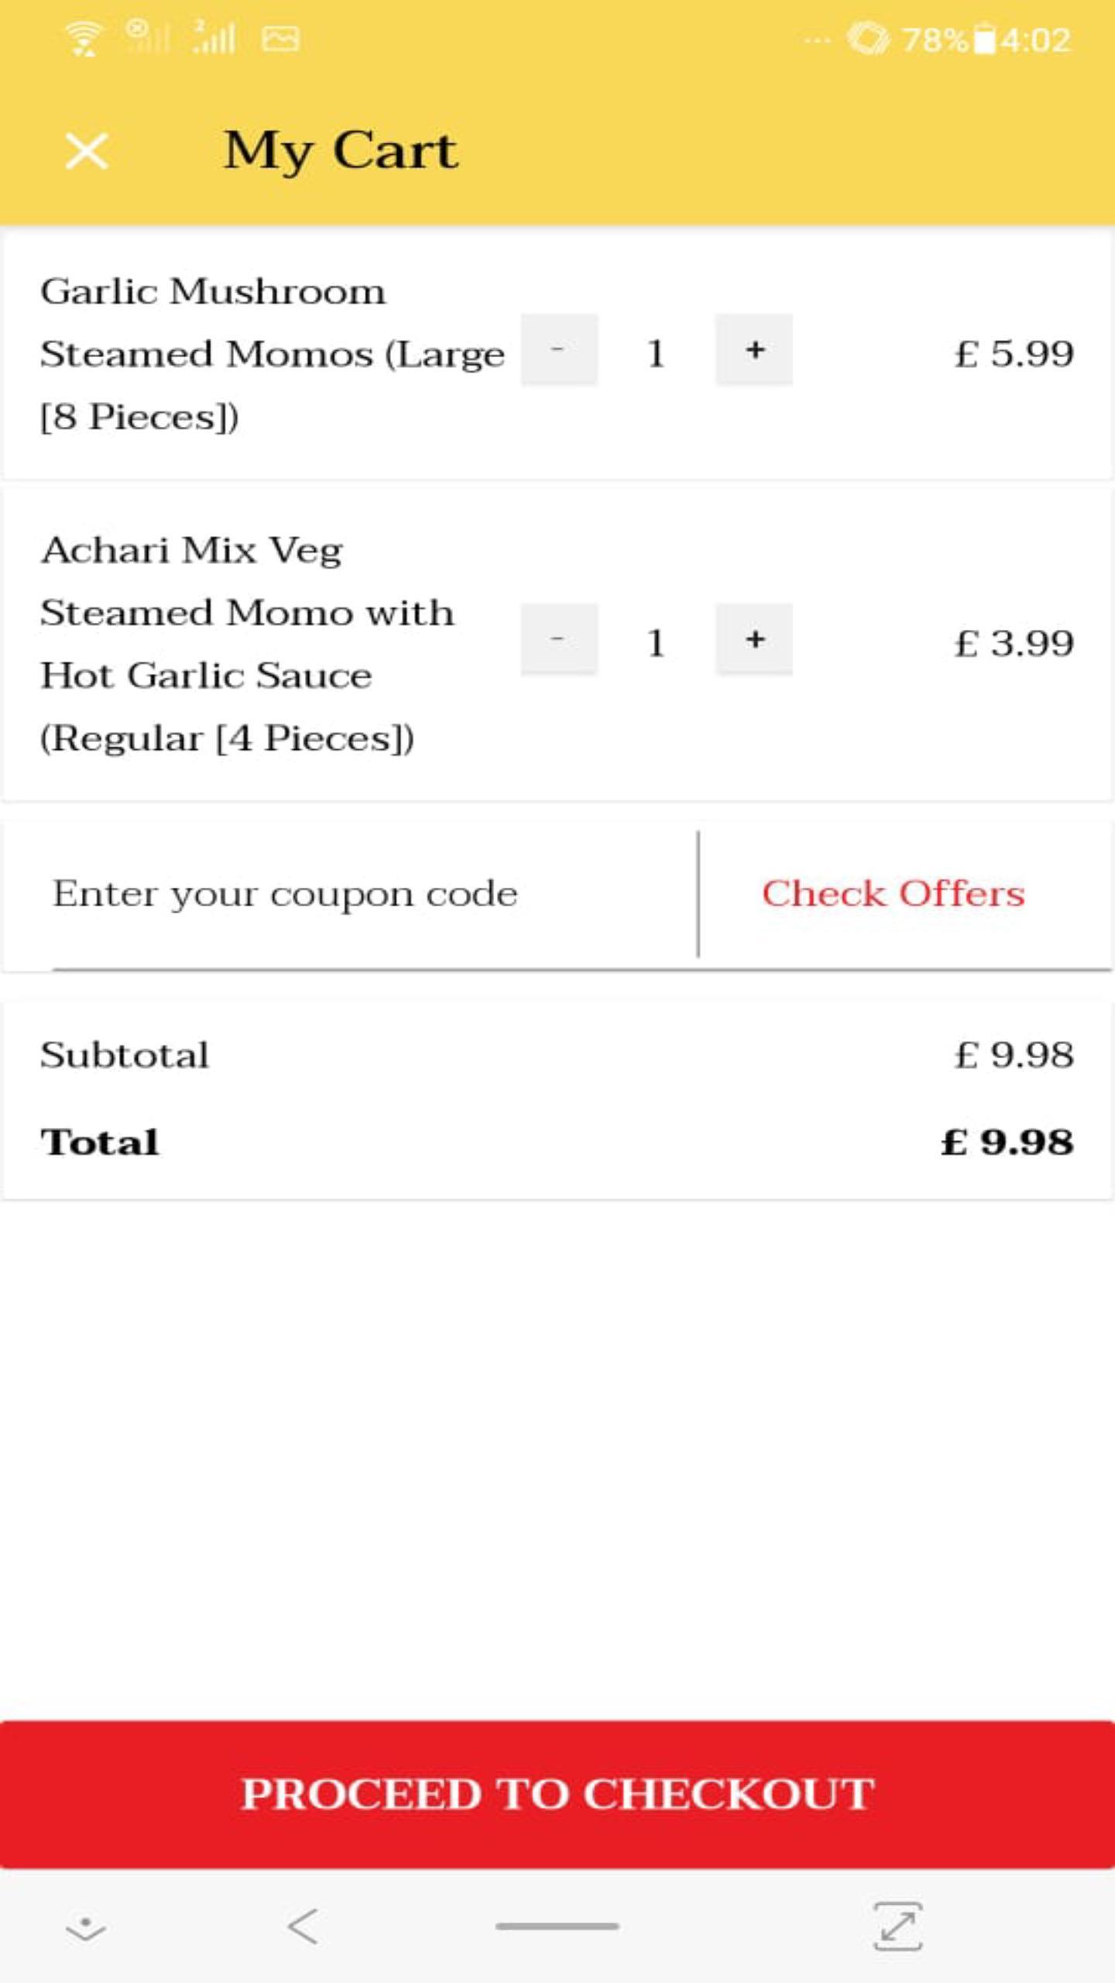Open Check Offers link
1115x1983 pixels.
(x=894, y=894)
